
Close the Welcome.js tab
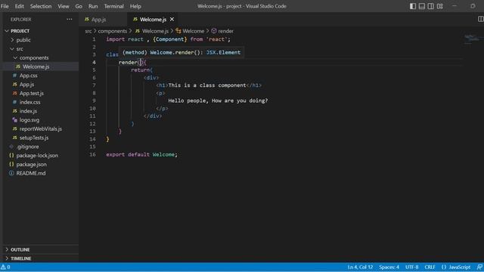point(172,19)
